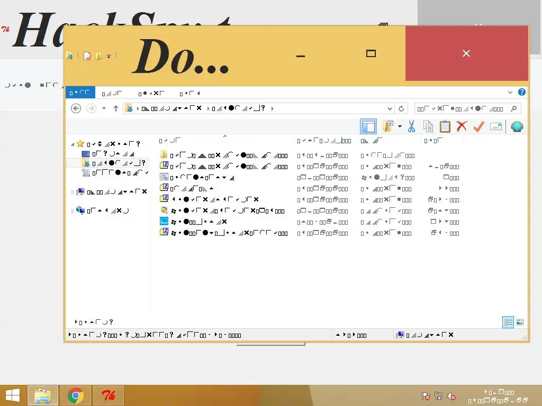Open the Customize Quick Access Toolbar dropdown
The width and height of the screenshot is (542, 406).
109,56
